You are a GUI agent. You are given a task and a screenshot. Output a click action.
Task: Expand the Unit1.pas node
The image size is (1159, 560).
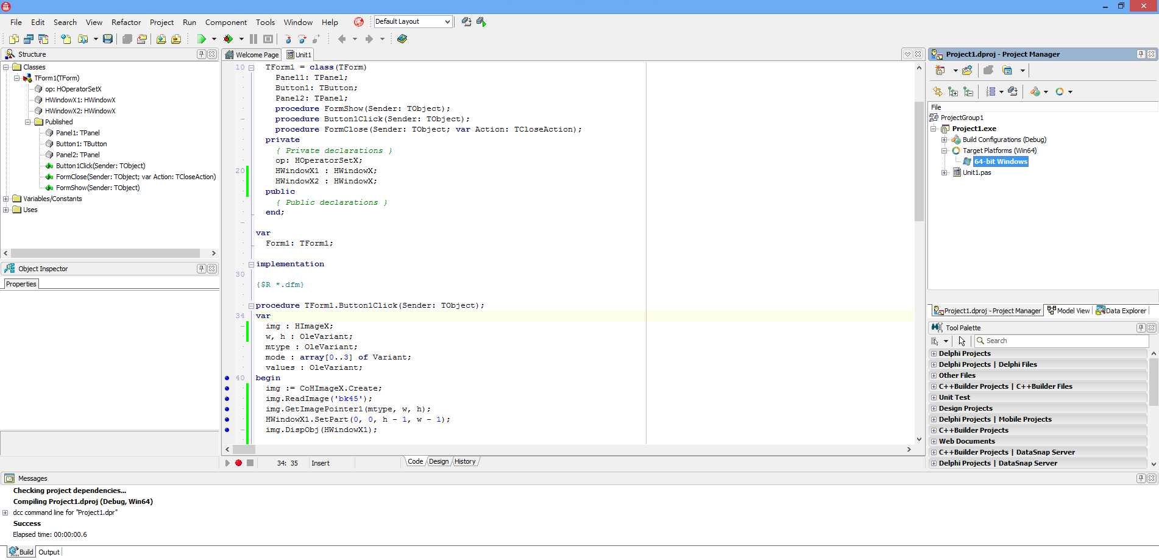pos(945,172)
